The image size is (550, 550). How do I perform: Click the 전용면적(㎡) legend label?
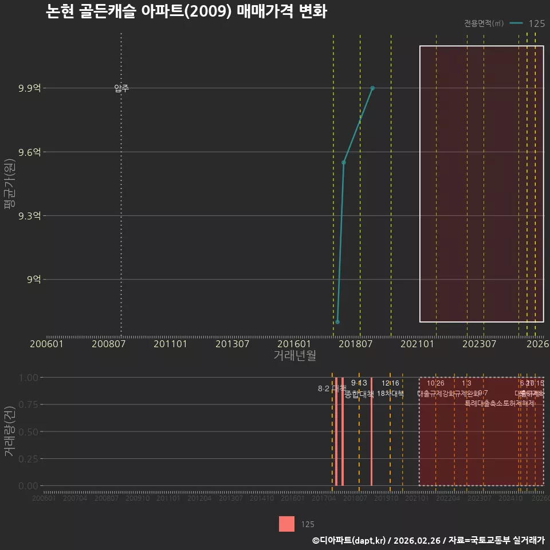point(484,23)
